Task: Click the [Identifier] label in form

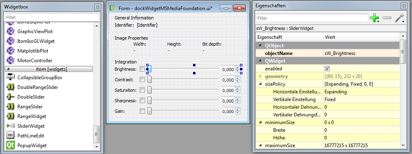Action: tap(147, 25)
